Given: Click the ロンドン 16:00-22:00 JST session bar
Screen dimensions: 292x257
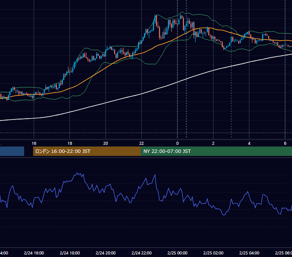Looking at the screenshot, I should click(87, 151).
